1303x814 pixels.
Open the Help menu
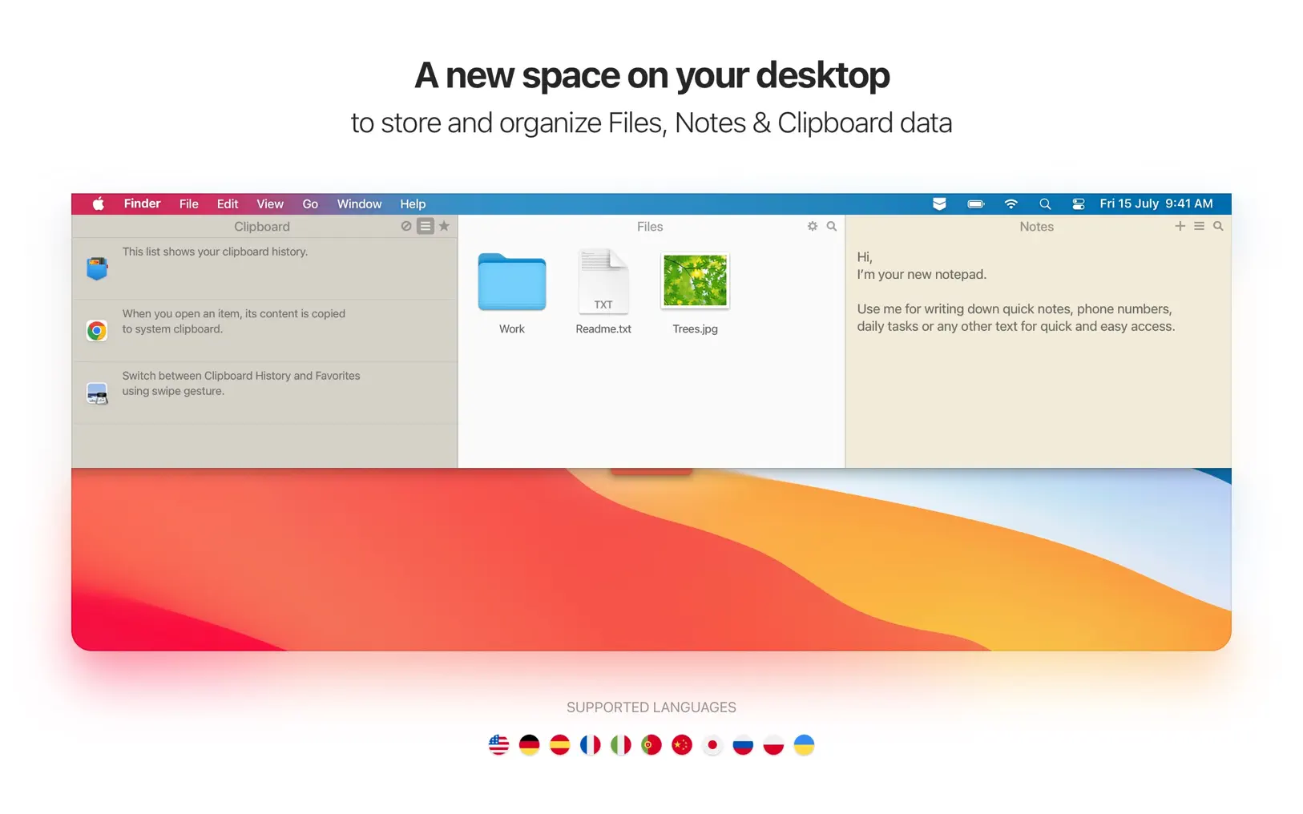[x=413, y=203]
